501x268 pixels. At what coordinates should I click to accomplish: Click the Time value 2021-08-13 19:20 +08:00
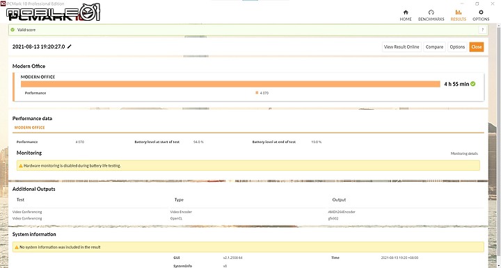click(399, 258)
